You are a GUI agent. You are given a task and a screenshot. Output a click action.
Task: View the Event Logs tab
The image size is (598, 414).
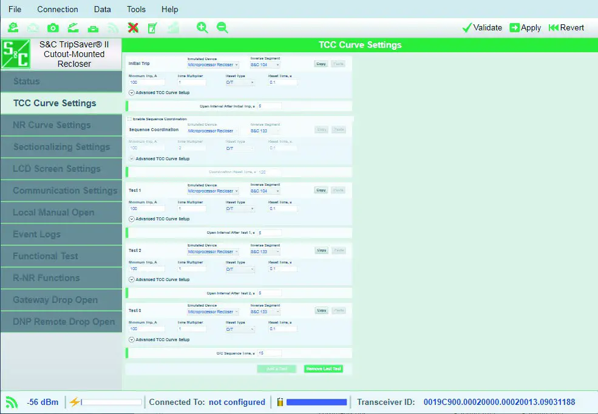click(x=61, y=234)
